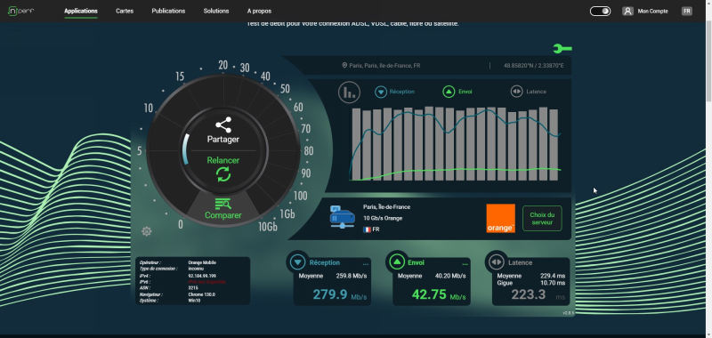Click the Moyenne 229.4 ms value
The height and width of the screenshot is (338, 712).
553,276
